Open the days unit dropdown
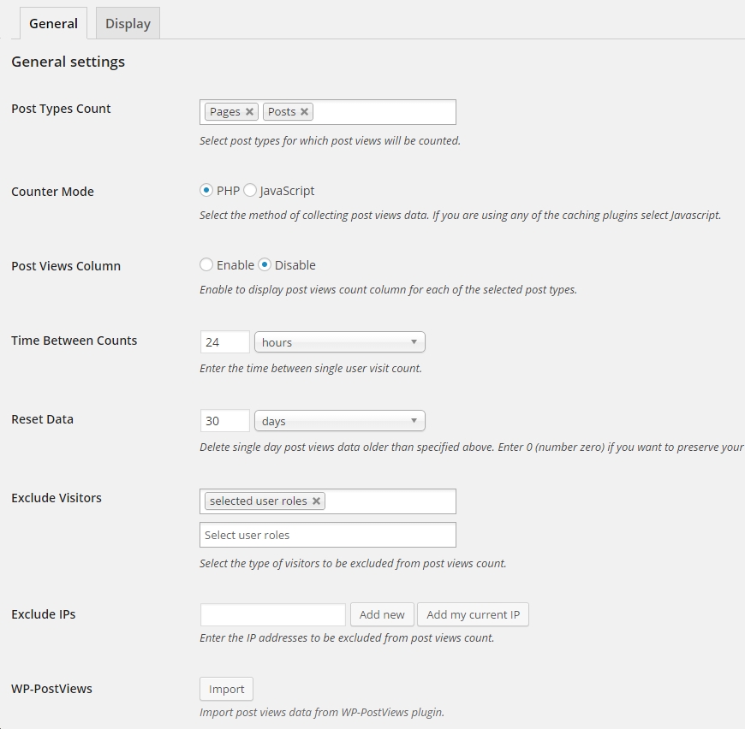 (339, 421)
